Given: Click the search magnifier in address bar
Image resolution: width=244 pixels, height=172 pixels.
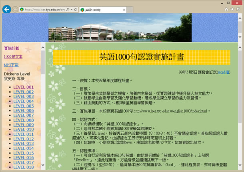Looking at the screenshot, I should tap(68, 10).
